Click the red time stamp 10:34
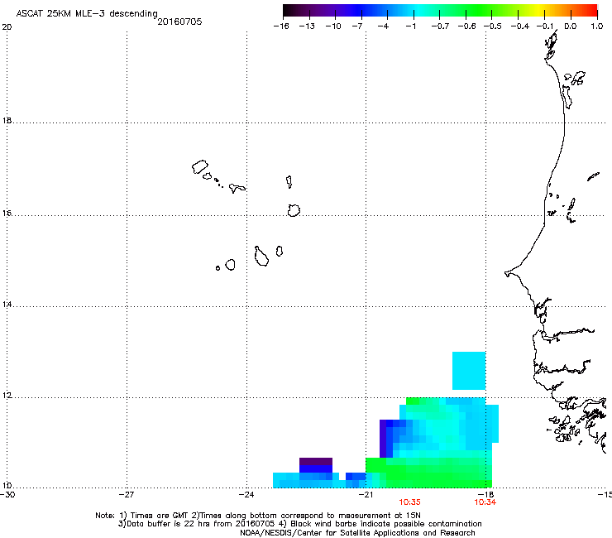 tap(485, 502)
